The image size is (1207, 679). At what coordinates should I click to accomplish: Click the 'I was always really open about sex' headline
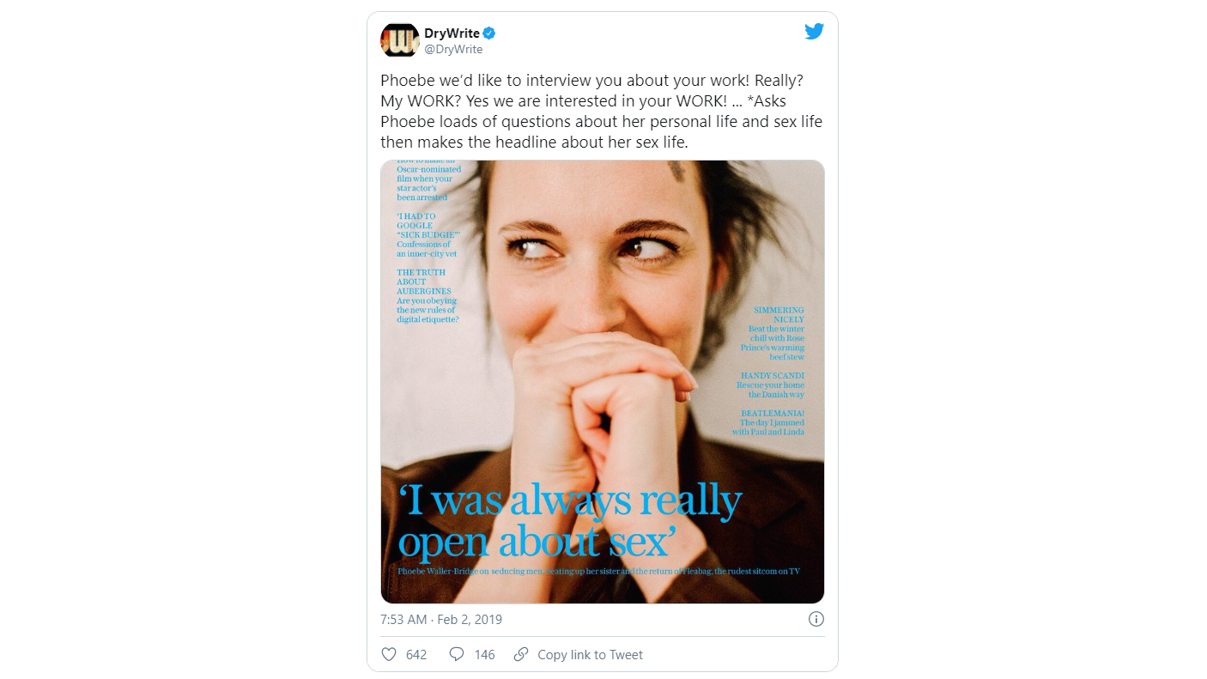pos(570,520)
